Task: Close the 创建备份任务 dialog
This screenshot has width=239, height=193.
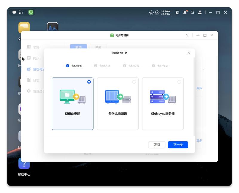Action: coord(189,53)
